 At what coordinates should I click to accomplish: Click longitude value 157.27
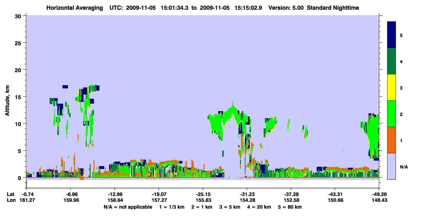tap(159, 200)
